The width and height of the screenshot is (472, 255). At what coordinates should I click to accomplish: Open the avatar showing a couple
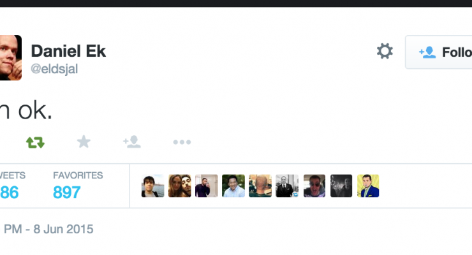click(x=180, y=186)
